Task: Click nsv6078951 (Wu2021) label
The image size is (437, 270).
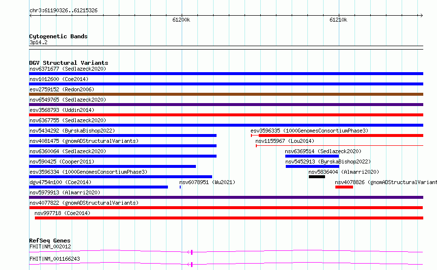Action: [x=207, y=182]
